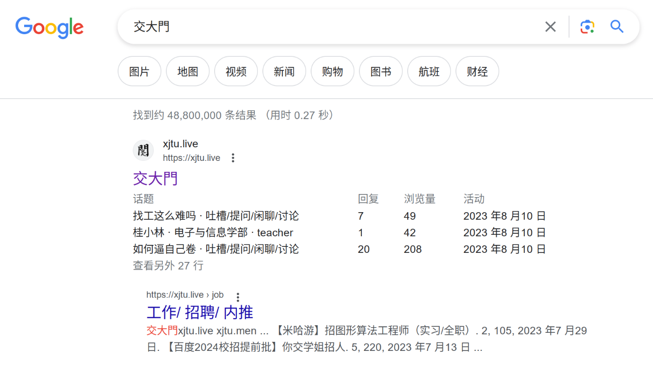Viewport: 653px width, 368px height.
Task: Click the magnifier search button
Action: pos(617,27)
